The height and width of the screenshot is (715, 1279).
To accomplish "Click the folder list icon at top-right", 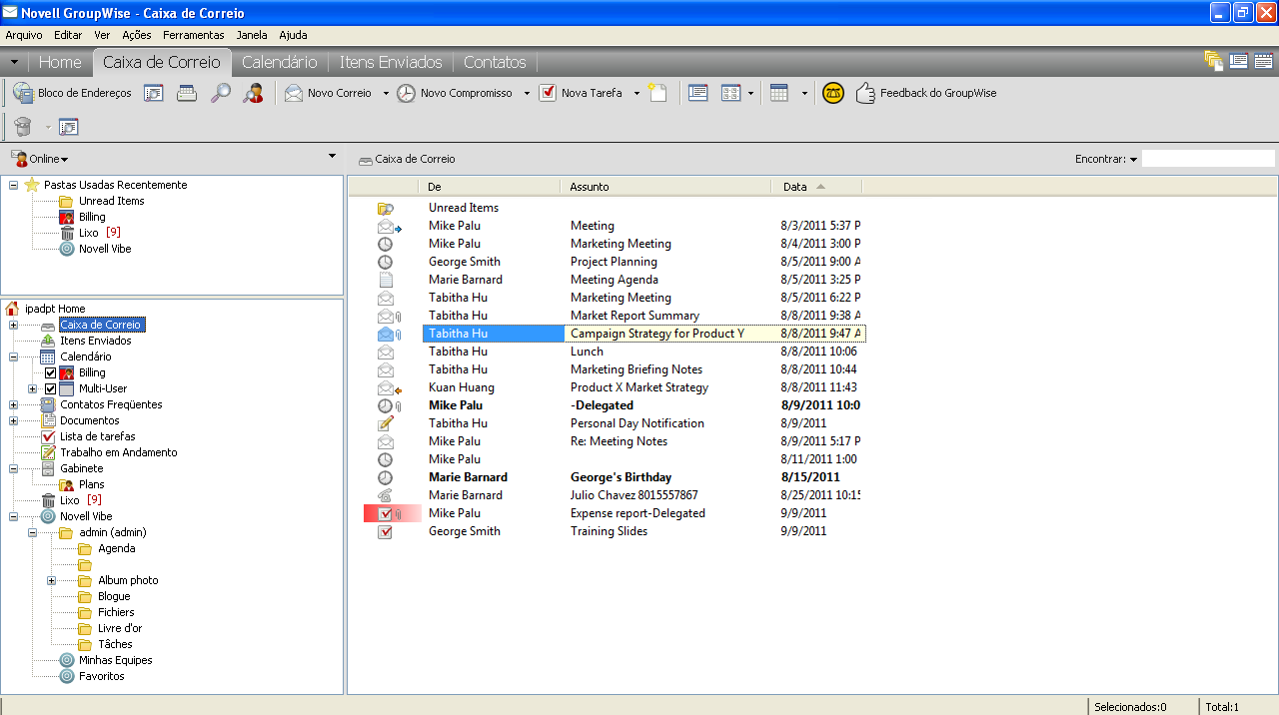I will (1214, 61).
